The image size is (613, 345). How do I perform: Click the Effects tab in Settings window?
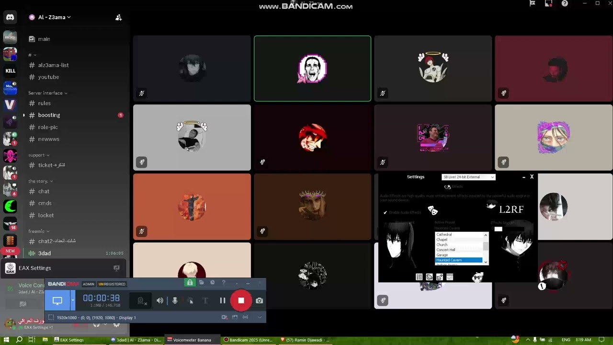coord(454,187)
